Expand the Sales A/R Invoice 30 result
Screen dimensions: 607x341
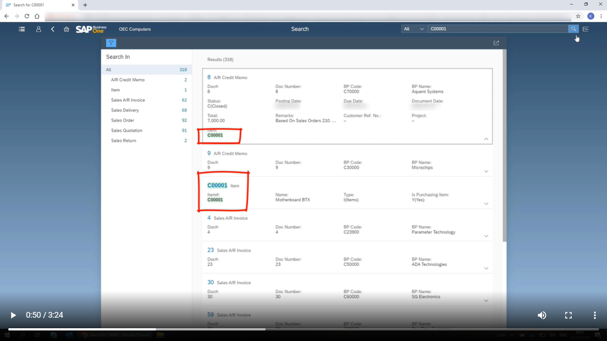486,301
